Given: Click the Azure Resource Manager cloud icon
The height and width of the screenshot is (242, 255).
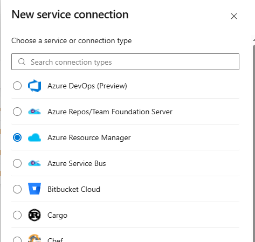Looking at the screenshot, I should pos(35,137).
